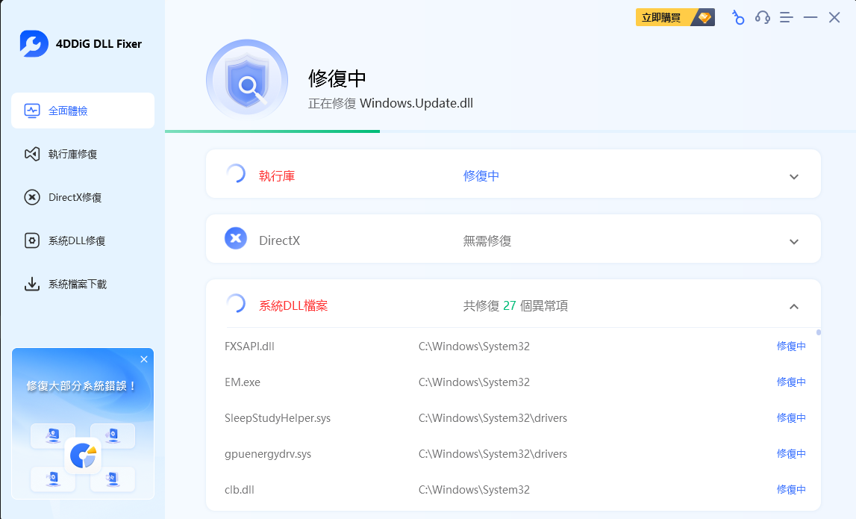Viewport: 856px width, 519px height.
Task: Click the 執行庫 loading spinner icon
Action: (x=235, y=174)
